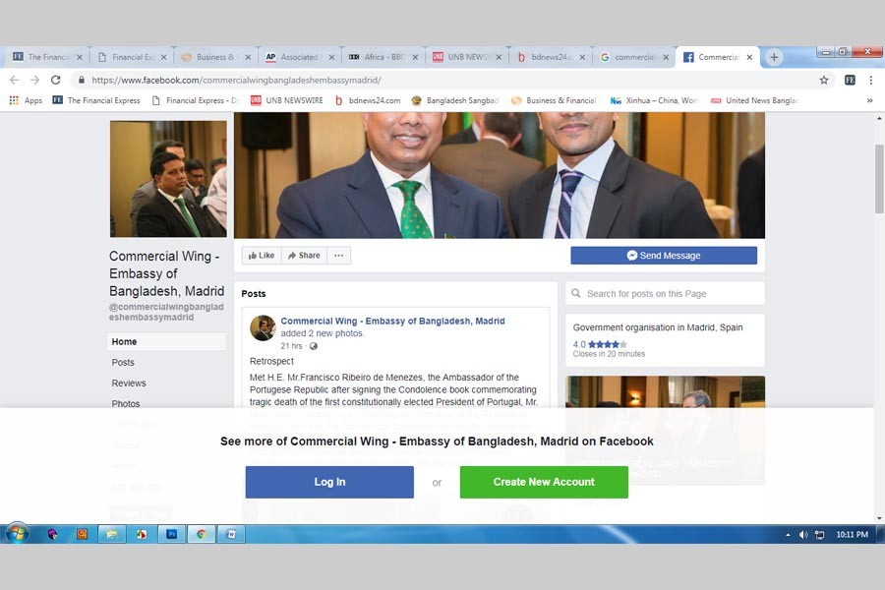Open a new browser tab with plus icon
The width and height of the screenshot is (885, 590).
pos(774,57)
